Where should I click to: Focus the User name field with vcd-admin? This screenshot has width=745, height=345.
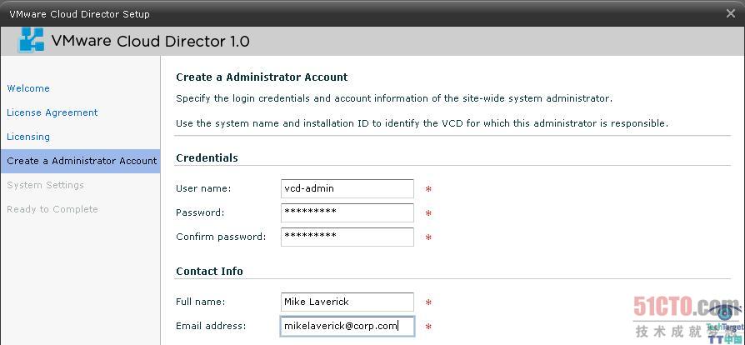(347, 188)
